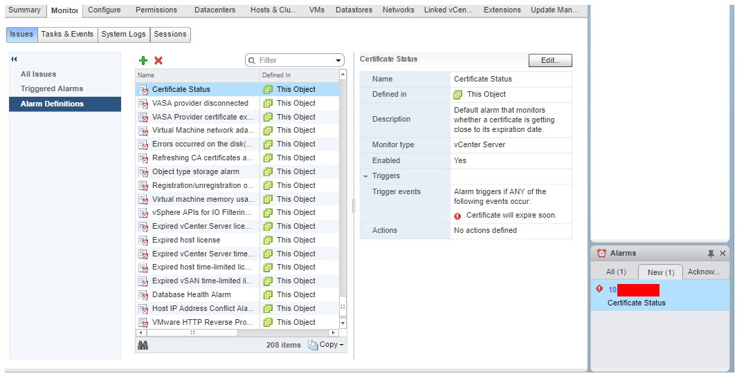Click the Expired host license alarm icon
The image size is (746, 387).
tap(143, 240)
